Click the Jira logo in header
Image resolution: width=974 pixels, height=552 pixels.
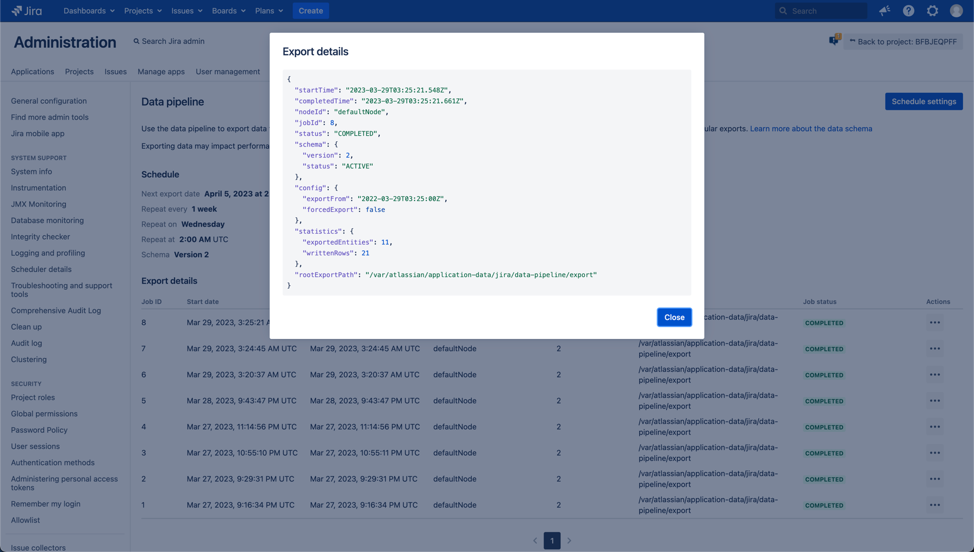tap(27, 11)
